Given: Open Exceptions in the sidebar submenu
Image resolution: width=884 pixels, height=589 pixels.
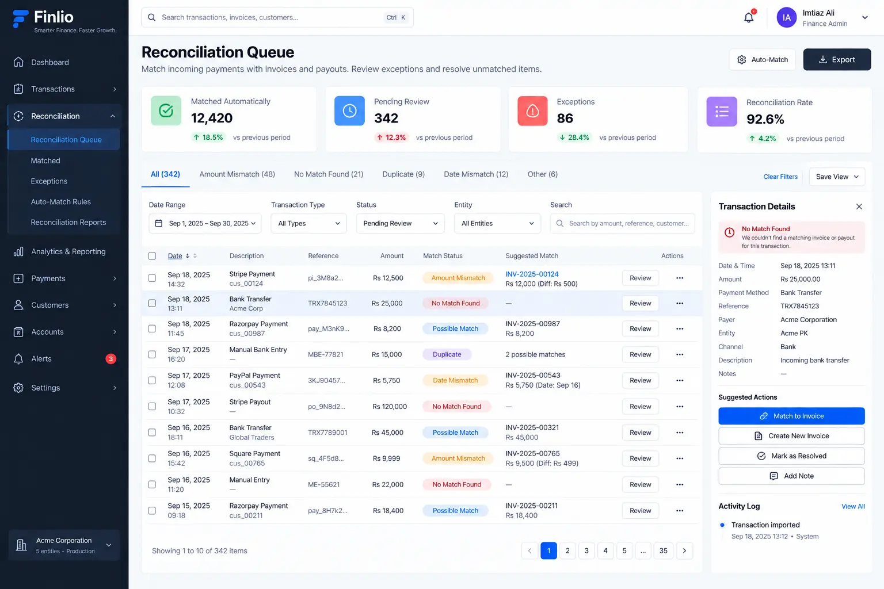Looking at the screenshot, I should [x=49, y=181].
